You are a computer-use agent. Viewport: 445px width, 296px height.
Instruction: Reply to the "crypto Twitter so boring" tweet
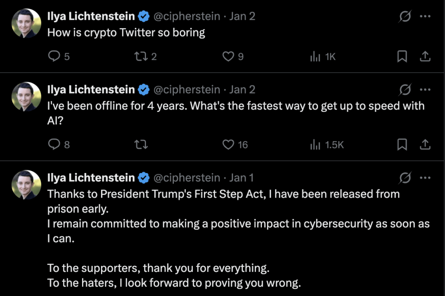(x=55, y=56)
